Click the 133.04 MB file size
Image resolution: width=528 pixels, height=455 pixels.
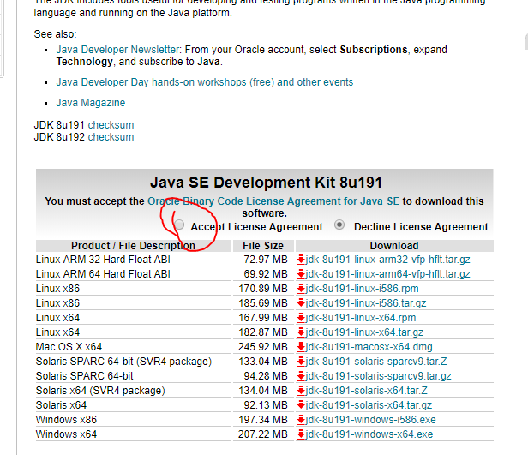click(263, 362)
